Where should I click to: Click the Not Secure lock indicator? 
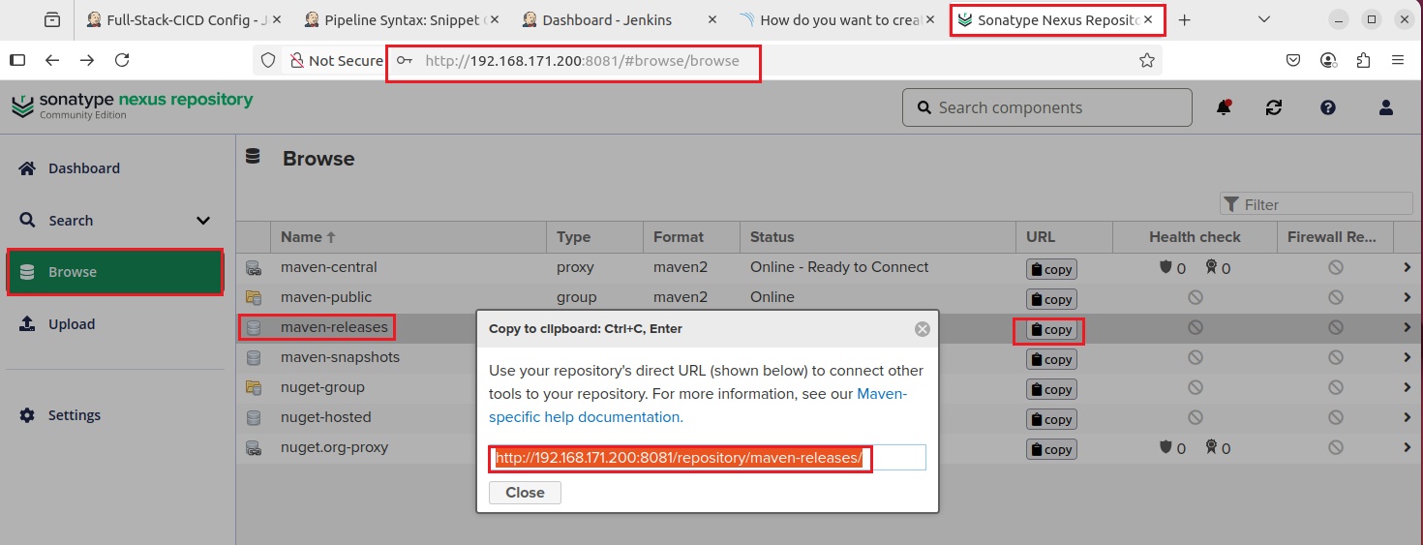337,60
